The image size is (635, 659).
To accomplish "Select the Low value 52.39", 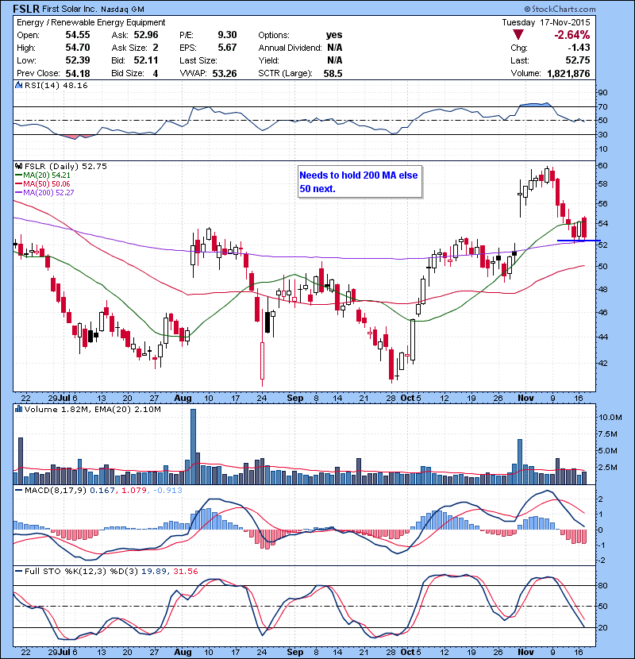I will 78,60.
